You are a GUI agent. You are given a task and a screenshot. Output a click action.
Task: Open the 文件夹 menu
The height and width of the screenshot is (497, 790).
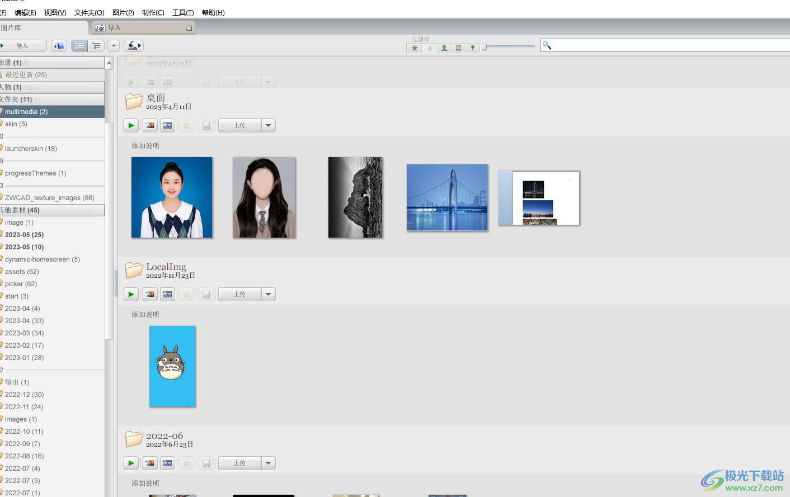[89, 12]
